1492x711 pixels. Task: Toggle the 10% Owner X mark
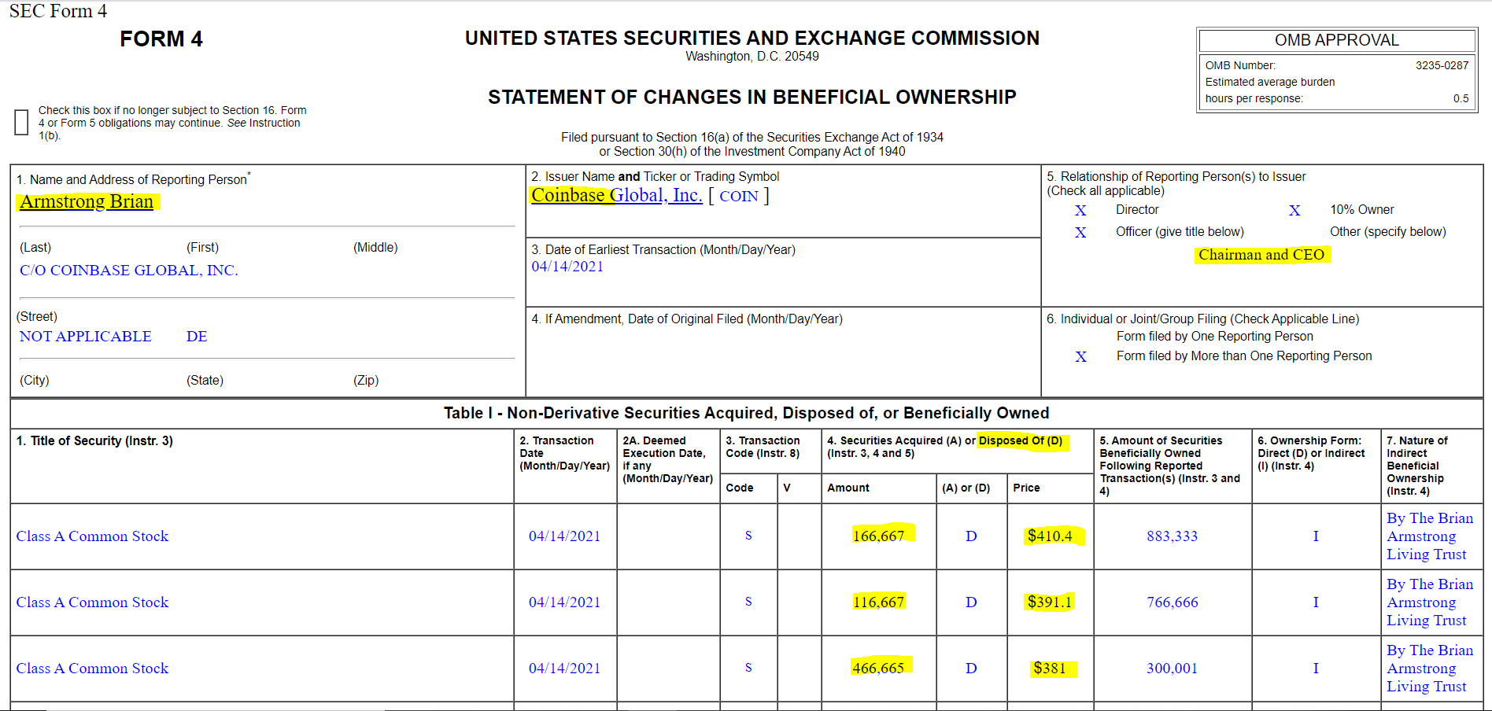(x=1294, y=210)
